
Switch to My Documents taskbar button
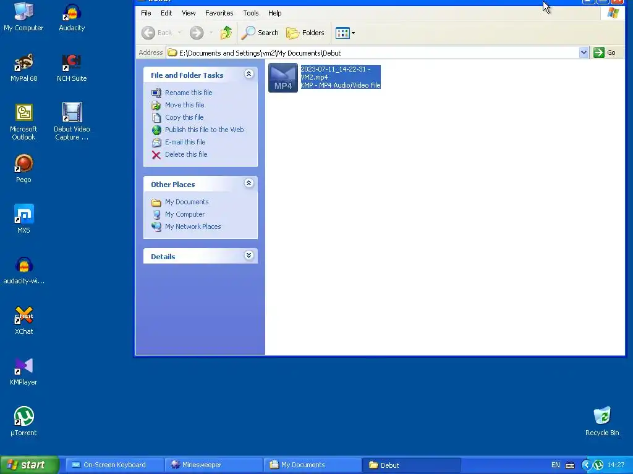312,465
